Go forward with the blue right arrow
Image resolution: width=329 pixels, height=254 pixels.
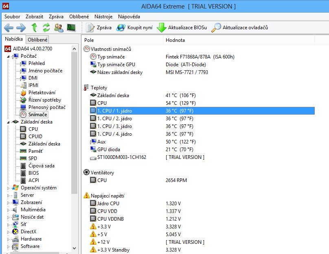coord(21,28)
